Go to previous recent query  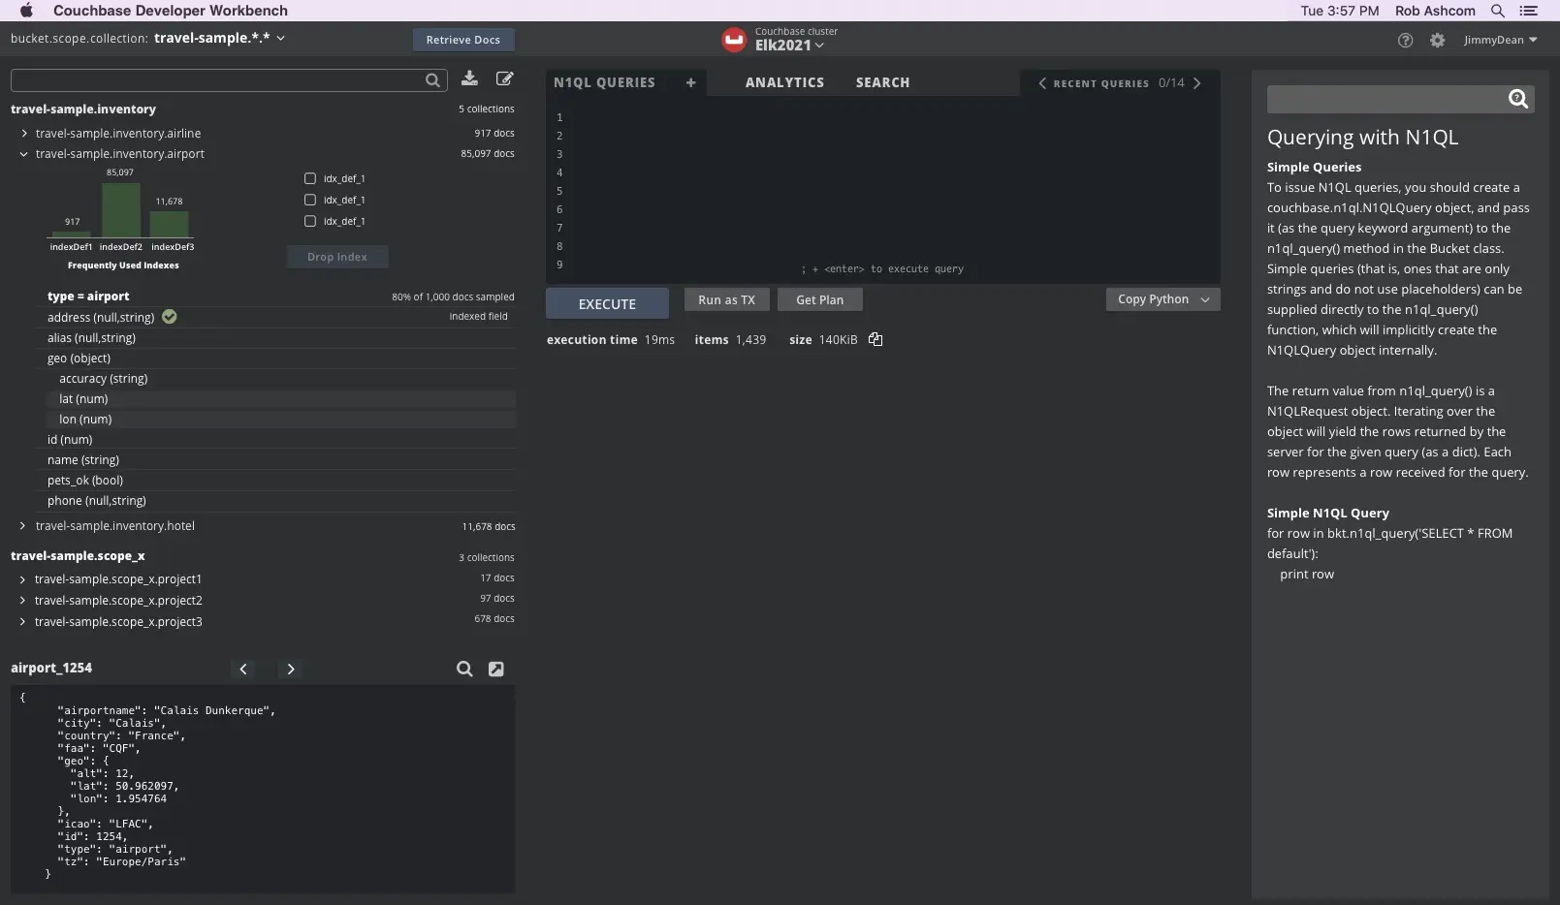click(x=1042, y=83)
